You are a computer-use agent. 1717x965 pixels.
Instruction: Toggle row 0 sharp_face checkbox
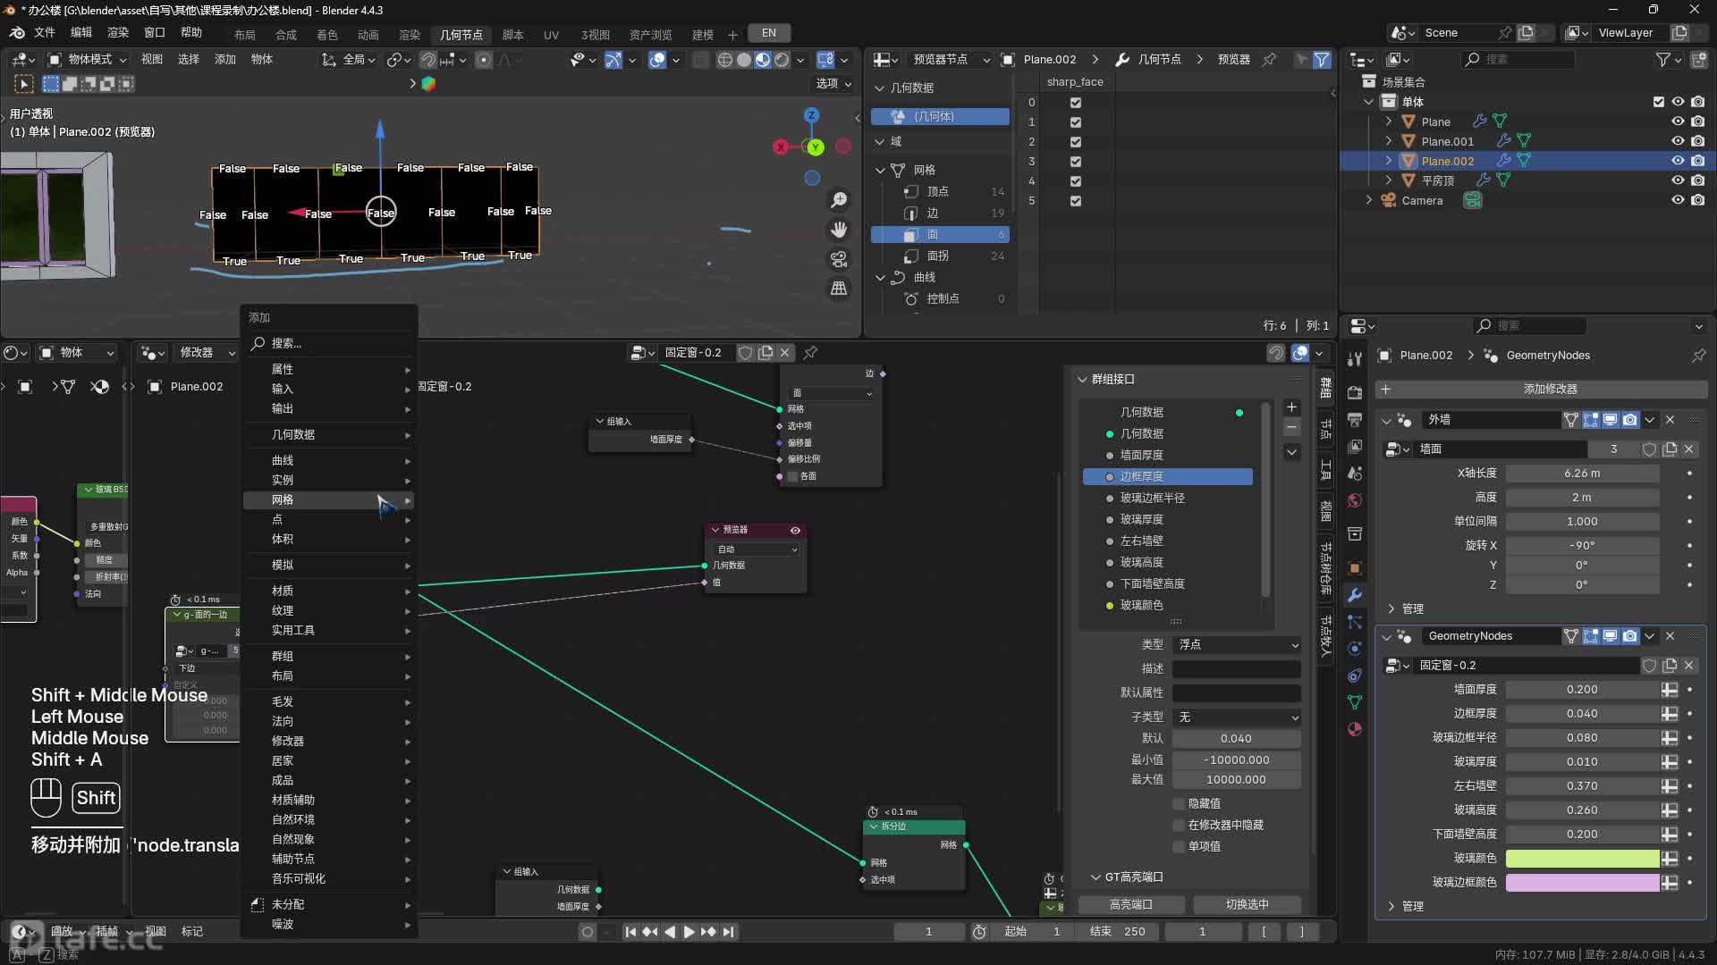point(1076,103)
